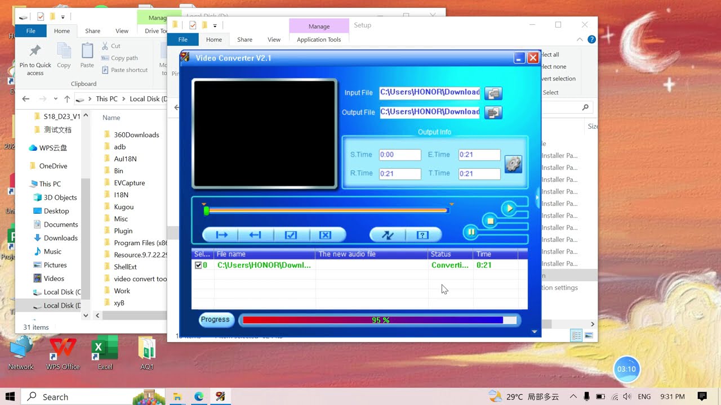Image resolution: width=721 pixels, height=405 pixels.
Task: Select the C:\Users\HONOR\Downl... file entry
Action: click(x=264, y=265)
